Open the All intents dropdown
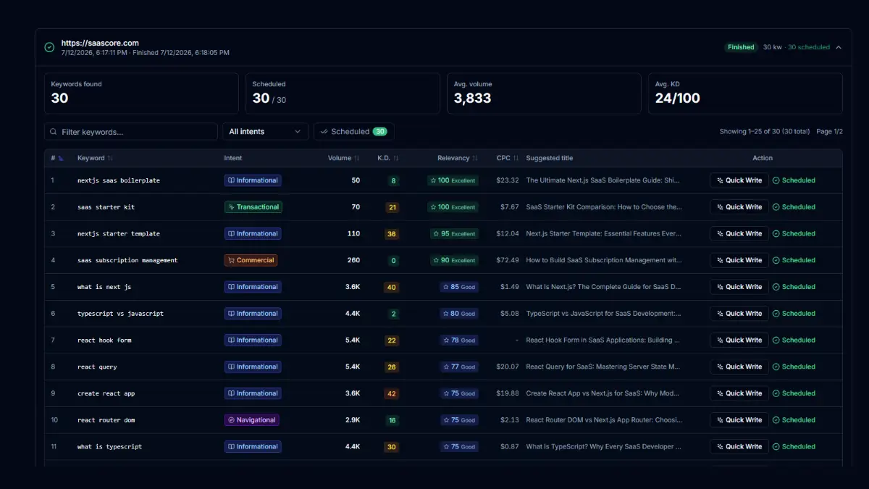This screenshot has height=489, width=869. pos(265,132)
